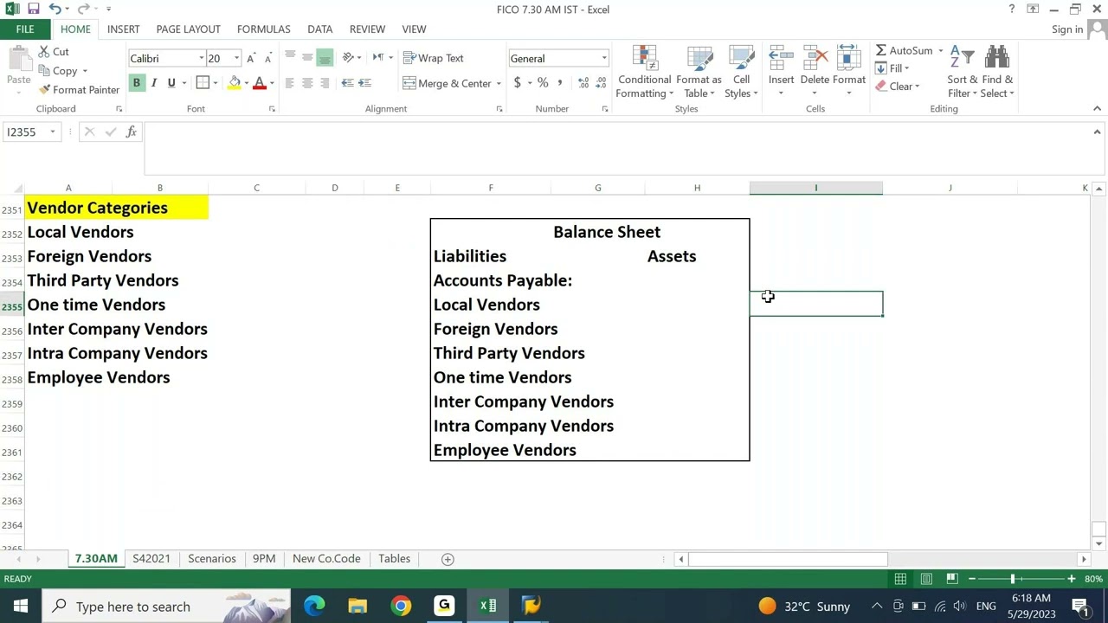The width and height of the screenshot is (1108, 623).
Task: Switch to DATA ribbon tab
Action: pos(319,29)
